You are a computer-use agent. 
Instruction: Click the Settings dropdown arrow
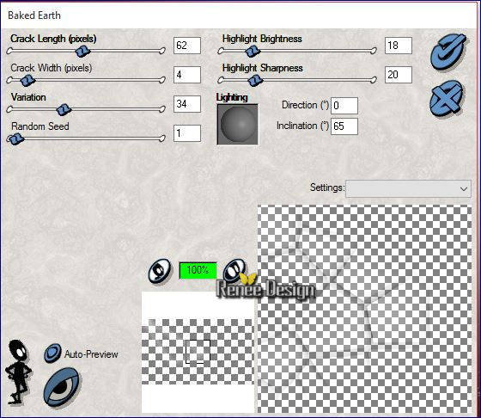tap(464, 189)
